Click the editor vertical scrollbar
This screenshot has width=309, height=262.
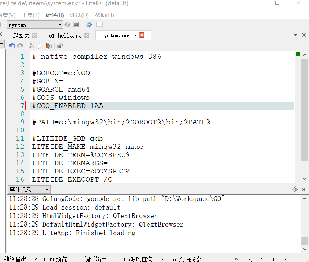305,112
